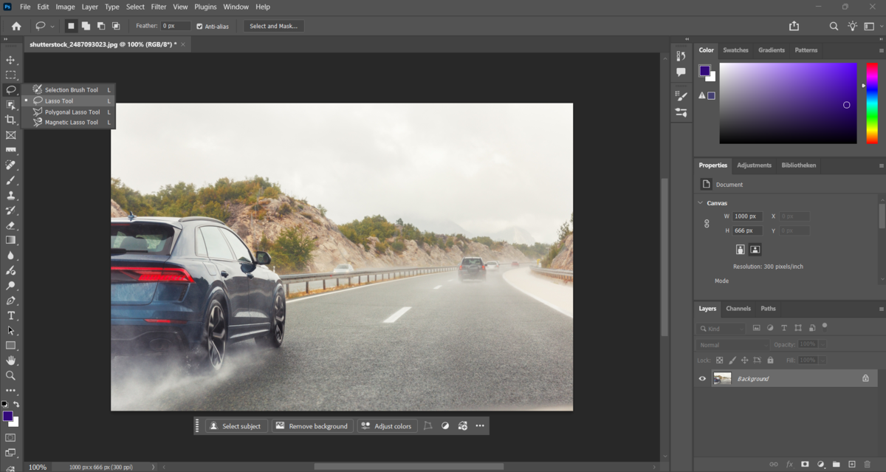
Task: Click the Remove background button
Action: [312, 426]
